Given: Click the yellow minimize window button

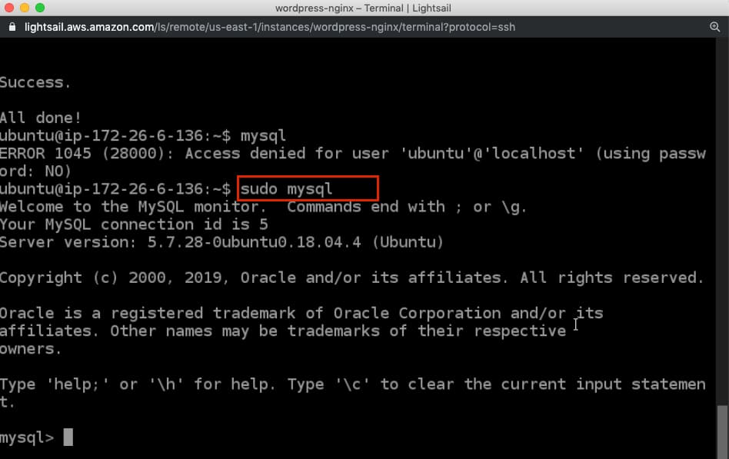Looking at the screenshot, I should [x=25, y=8].
